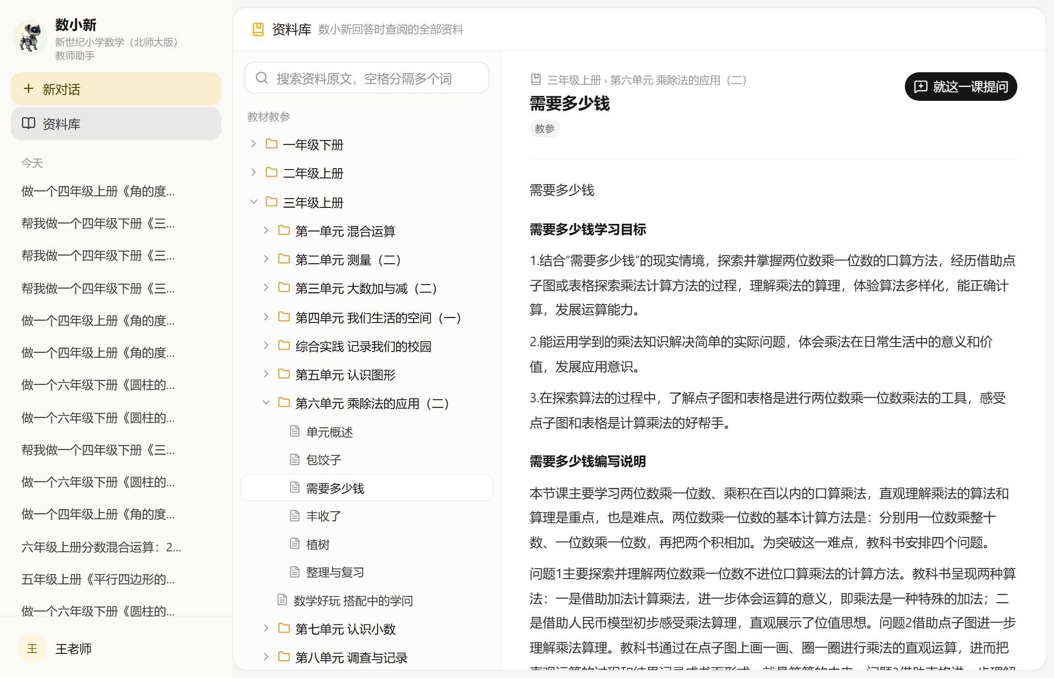Viewport: 1054px width, 678px height.
Task: Open 第八单元 调查与记录 folder
Action: coord(351,657)
